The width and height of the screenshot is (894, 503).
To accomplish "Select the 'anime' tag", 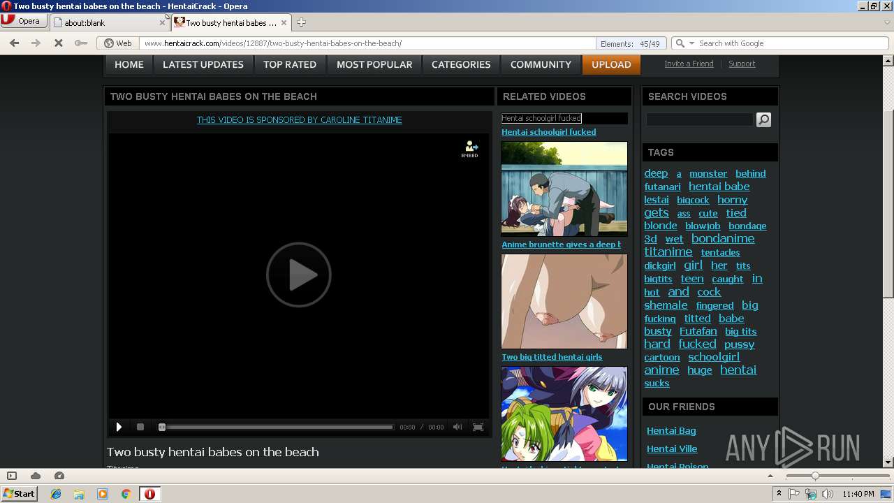I will tap(661, 370).
